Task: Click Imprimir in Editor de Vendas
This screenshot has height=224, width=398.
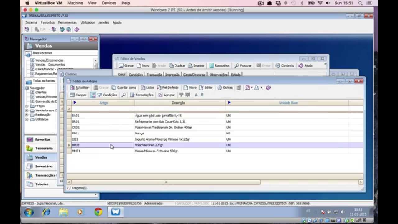Action: [196, 66]
